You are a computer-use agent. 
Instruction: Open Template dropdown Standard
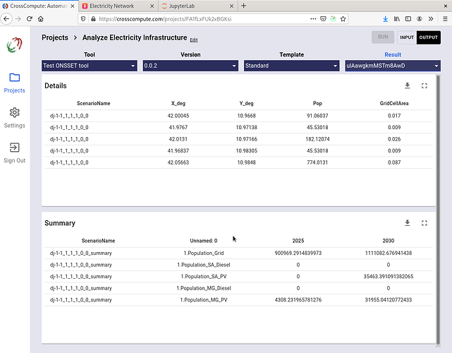292,66
